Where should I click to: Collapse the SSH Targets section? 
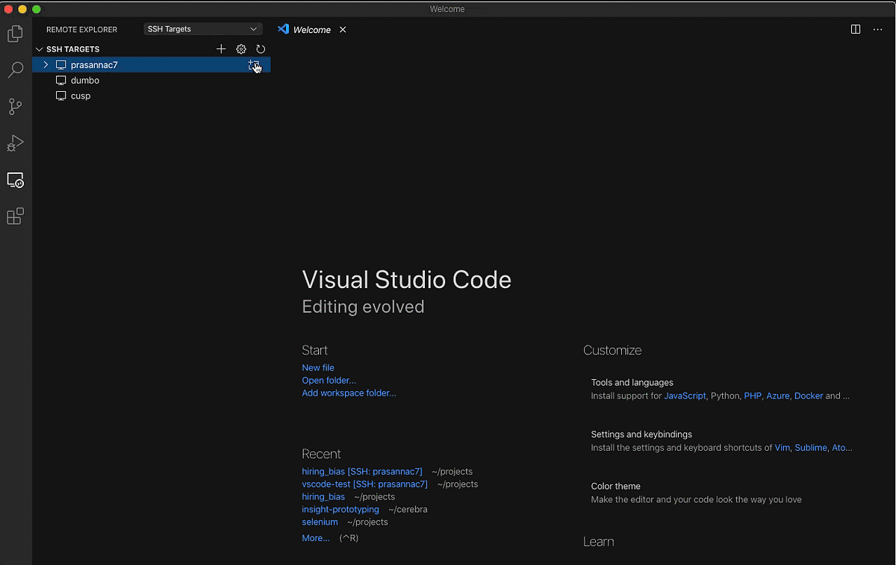tap(39, 49)
